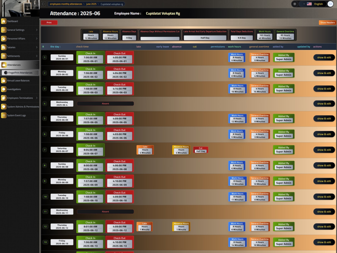Viewport: 337px width, 253px height.
Task: Click the 'the day :' column header
Action: [x=55, y=47]
